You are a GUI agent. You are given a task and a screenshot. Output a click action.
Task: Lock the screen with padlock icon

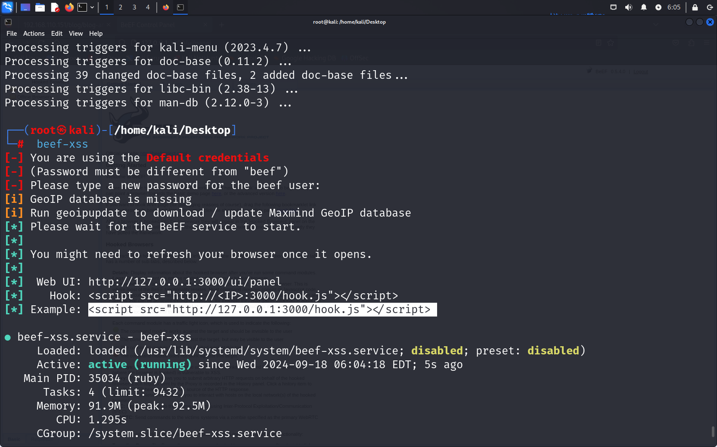click(695, 7)
